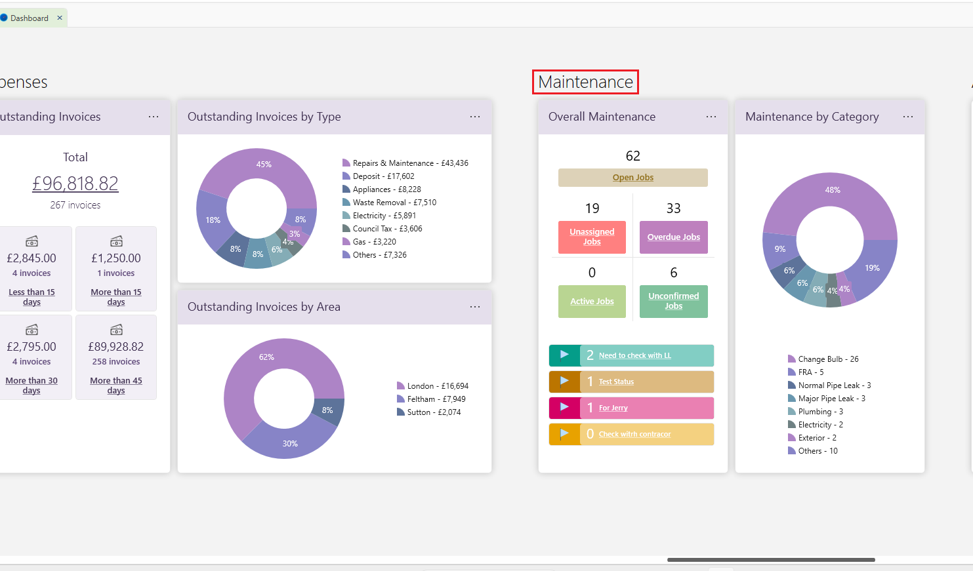Viewport: 973px width, 571px height.
Task: Select the London legend swatch
Action: pyautogui.click(x=400, y=386)
